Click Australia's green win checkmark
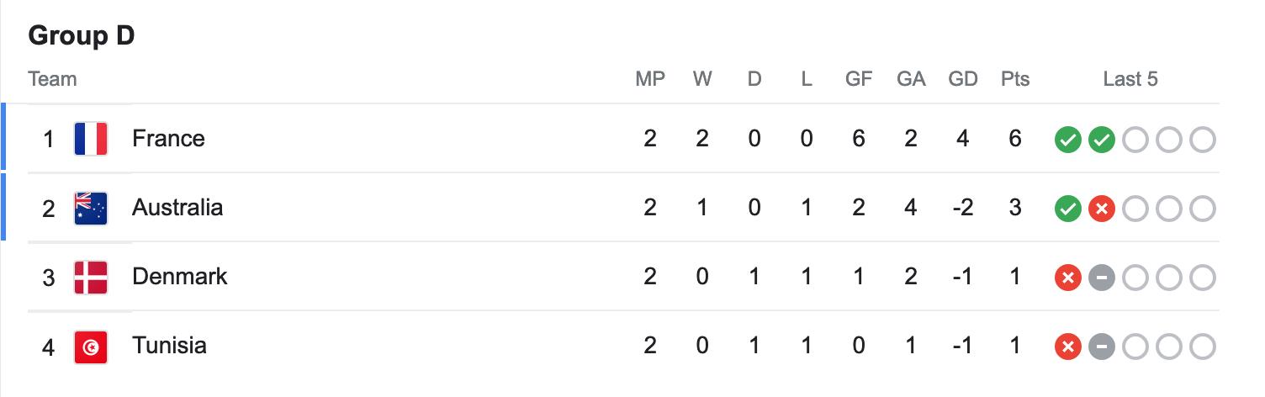1265x397 pixels. pyautogui.click(x=1067, y=209)
